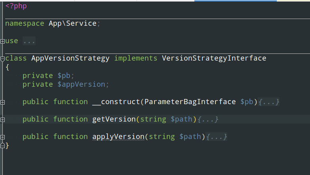The image size is (310, 175).
Task: Expand __construct method using gutter plus icon
Action: [2, 102]
